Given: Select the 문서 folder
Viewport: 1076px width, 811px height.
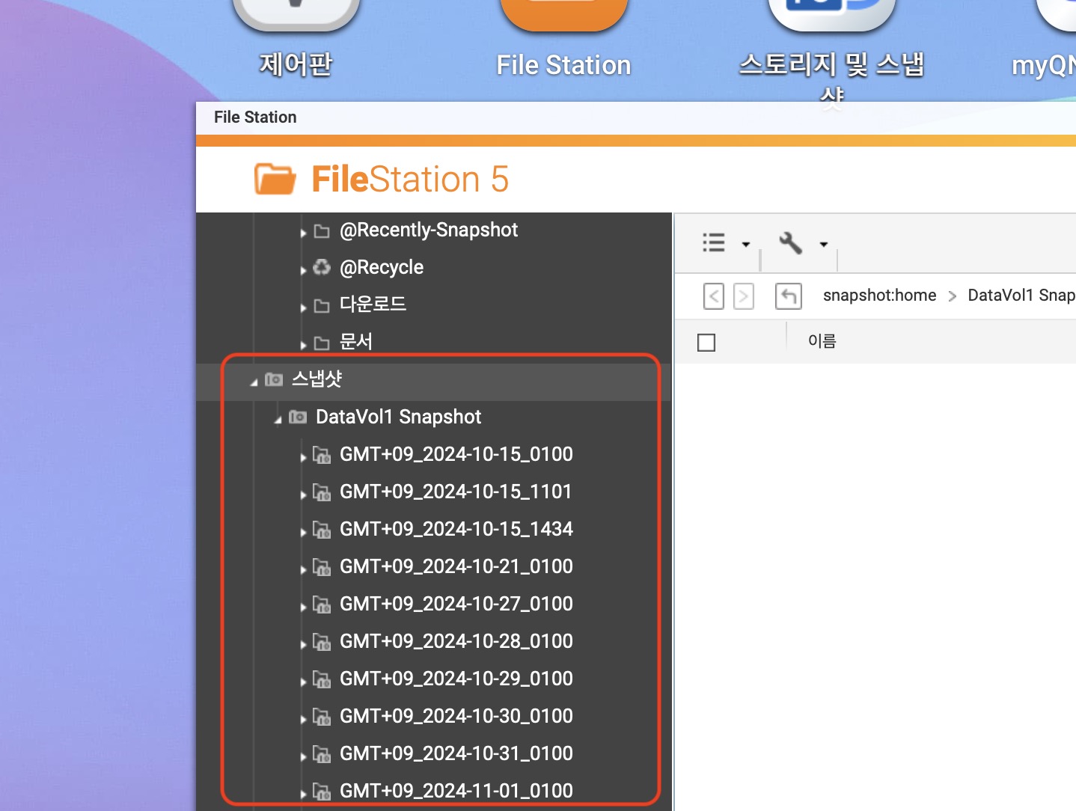Looking at the screenshot, I should [356, 342].
